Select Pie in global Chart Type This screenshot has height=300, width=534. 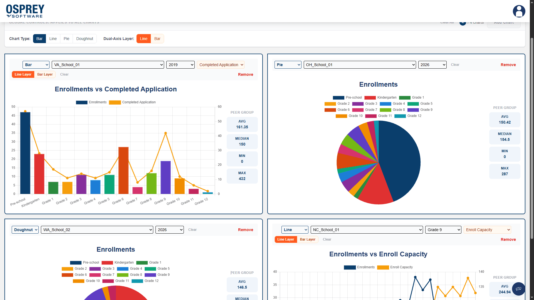pyautogui.click(x=66, y=39)
